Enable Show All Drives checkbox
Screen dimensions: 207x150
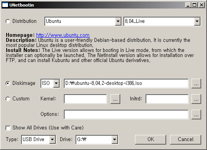pyautogui.click(x=8, y=128)
